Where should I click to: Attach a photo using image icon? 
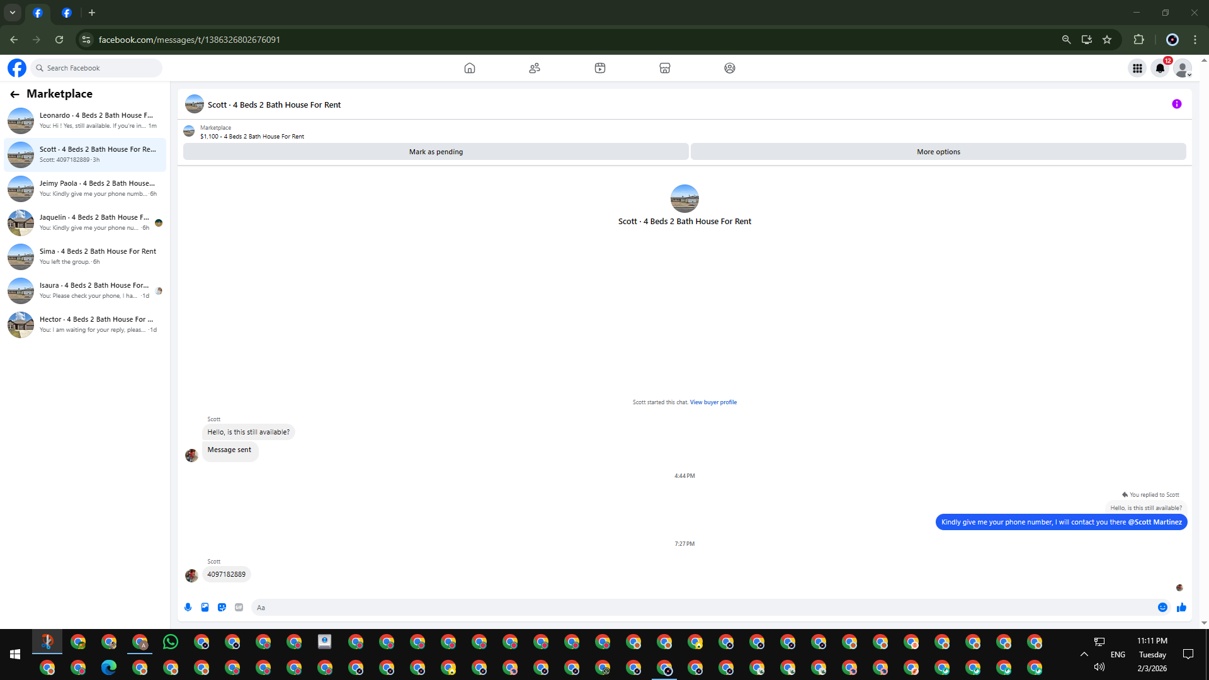pyautogui.click(x=205, y=607)
